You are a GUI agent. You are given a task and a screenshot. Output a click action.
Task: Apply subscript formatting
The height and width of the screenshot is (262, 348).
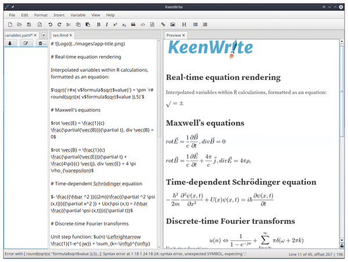124,24
